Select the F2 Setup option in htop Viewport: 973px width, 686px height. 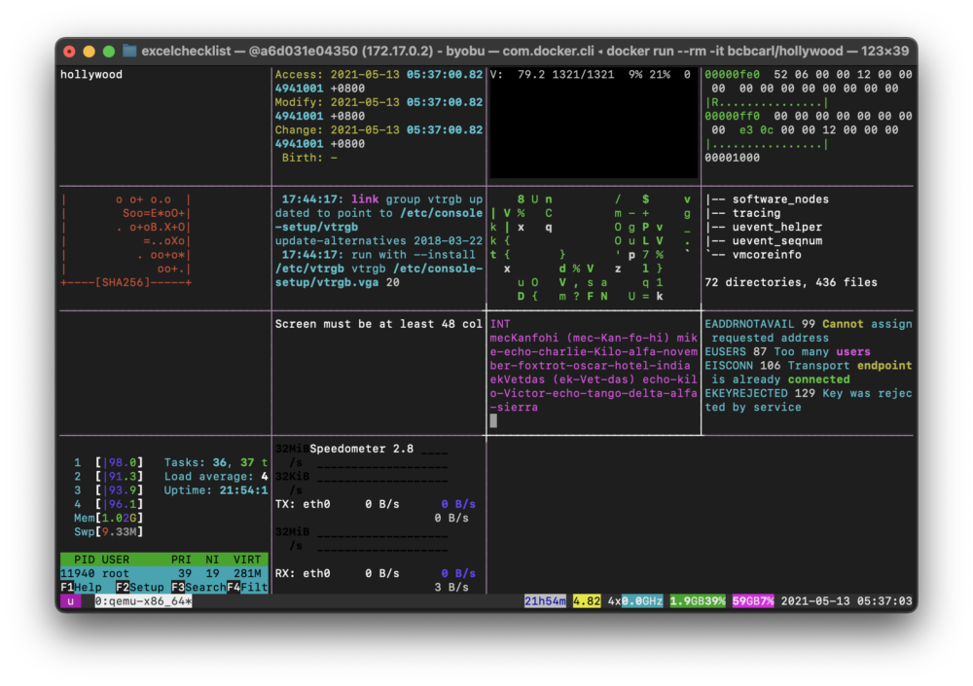click(139, 588)
